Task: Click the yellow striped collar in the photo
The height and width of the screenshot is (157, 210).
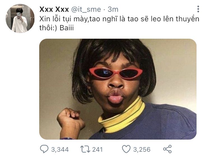Action: tap(122, 116)
